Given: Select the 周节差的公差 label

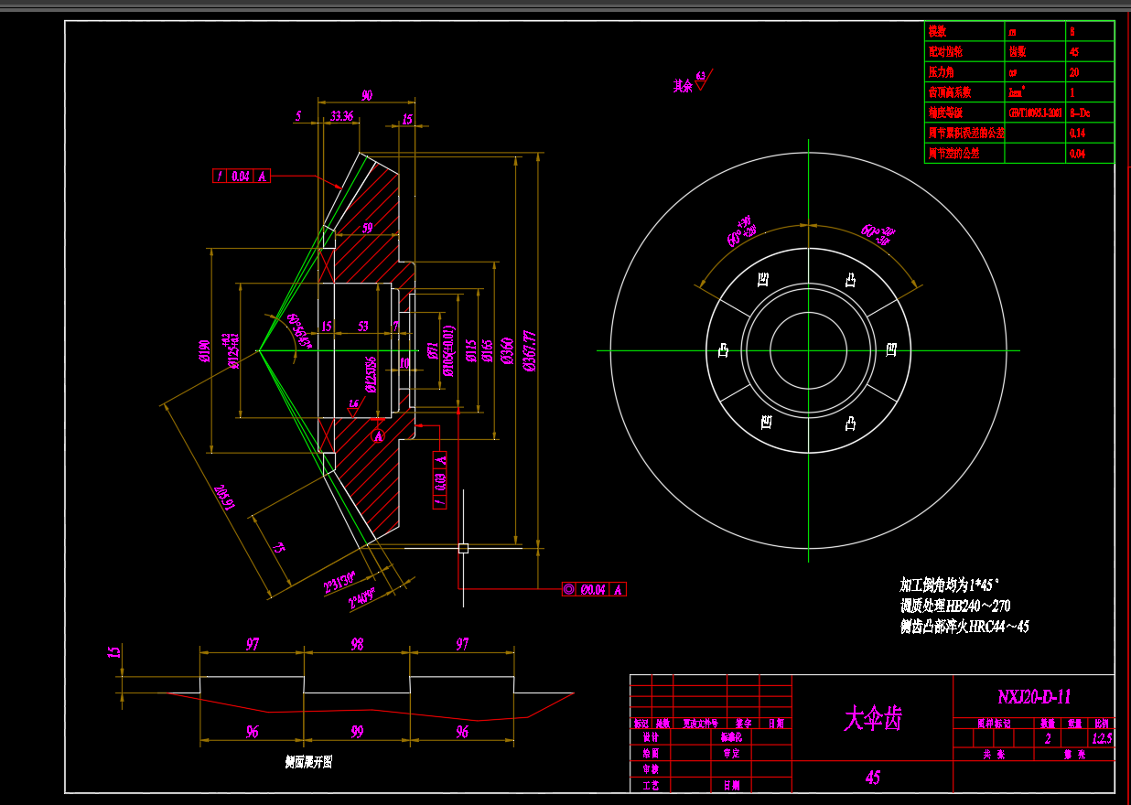Looking at the screenshot, I should coord(953,153).
